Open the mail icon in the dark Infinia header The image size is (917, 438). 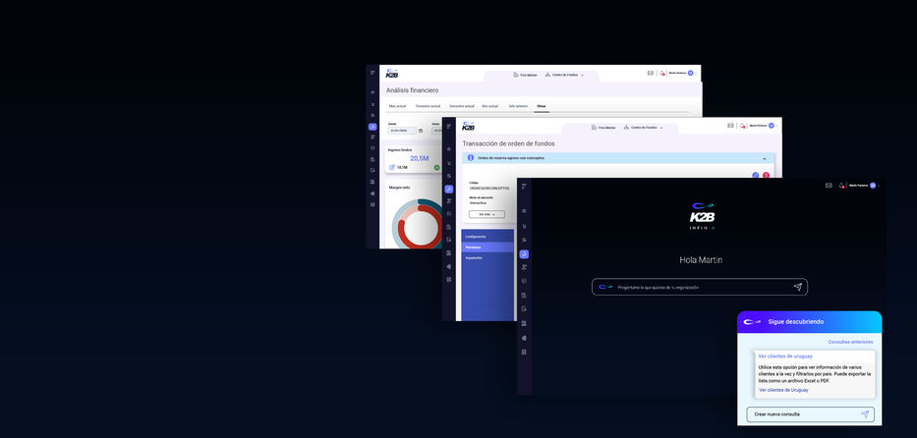coord(829,185)
